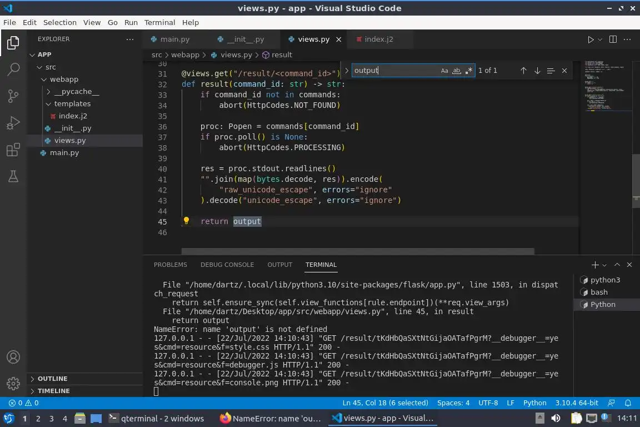This screenshot has height=427, width=640.
Task: Go to previous find match
Action: (523, 71)
